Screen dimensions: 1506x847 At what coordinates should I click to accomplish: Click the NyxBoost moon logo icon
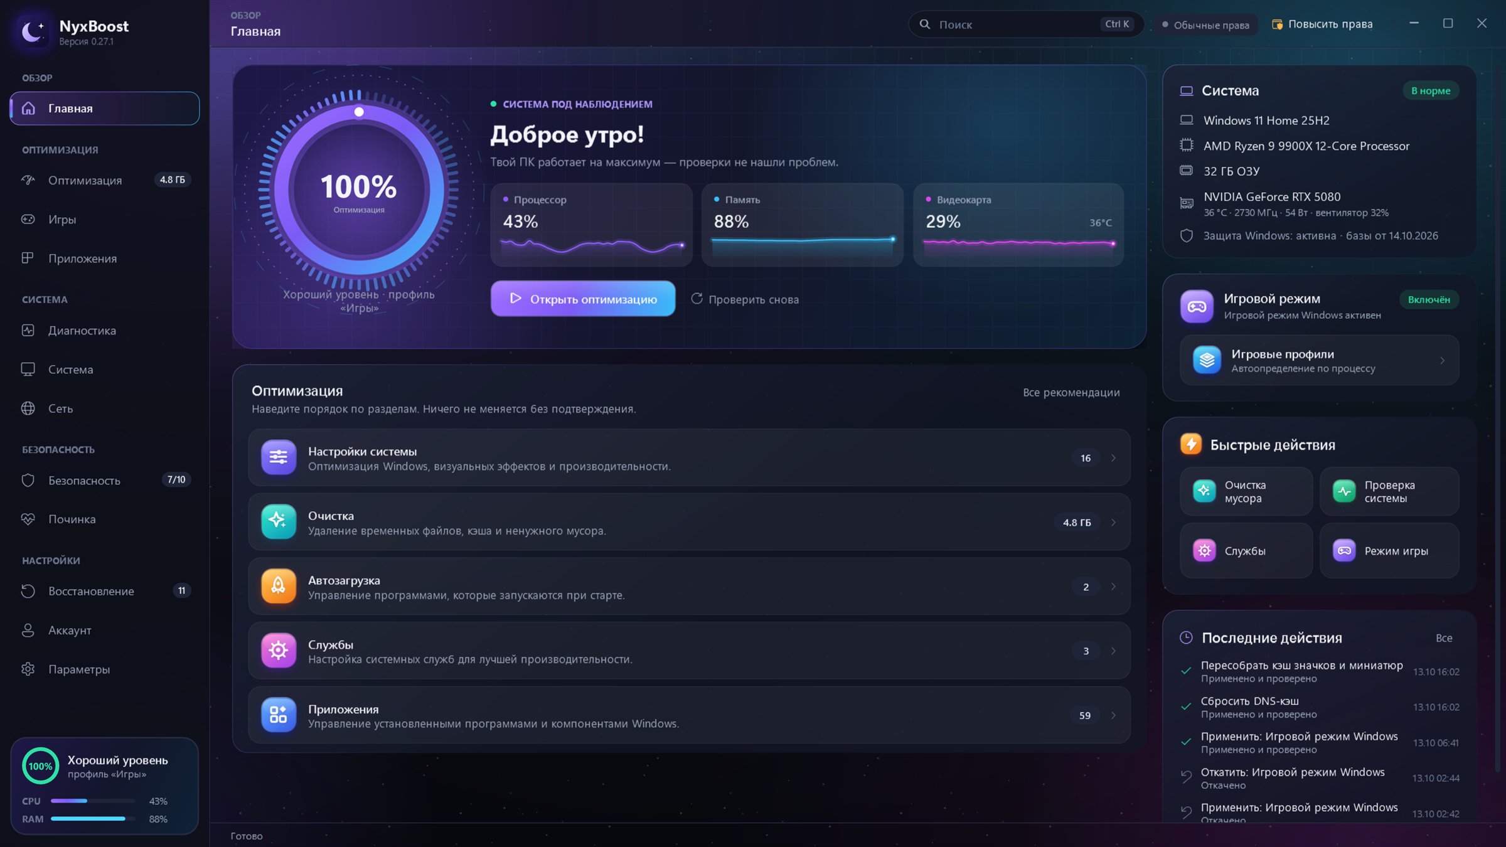pos(33,30)
